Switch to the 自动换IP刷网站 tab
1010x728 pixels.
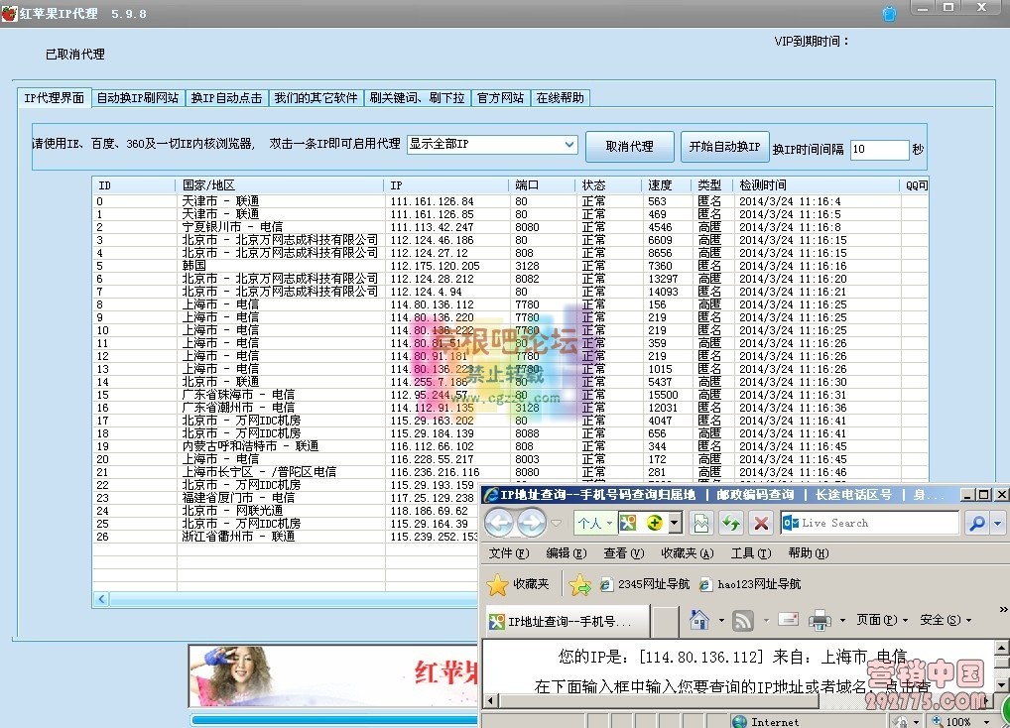pos(138,97)
